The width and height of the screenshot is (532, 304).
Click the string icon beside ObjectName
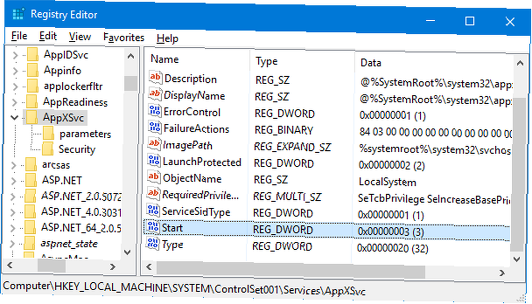153,178
